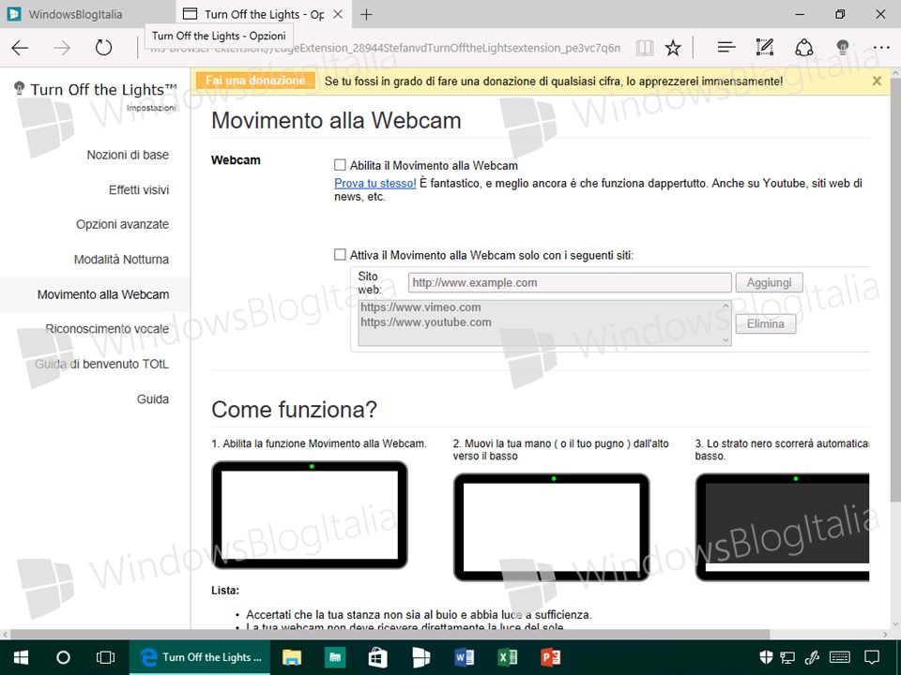Click site list scroll down arrow
This screenshot has width=901, height=675.
(x=725, y=339)
